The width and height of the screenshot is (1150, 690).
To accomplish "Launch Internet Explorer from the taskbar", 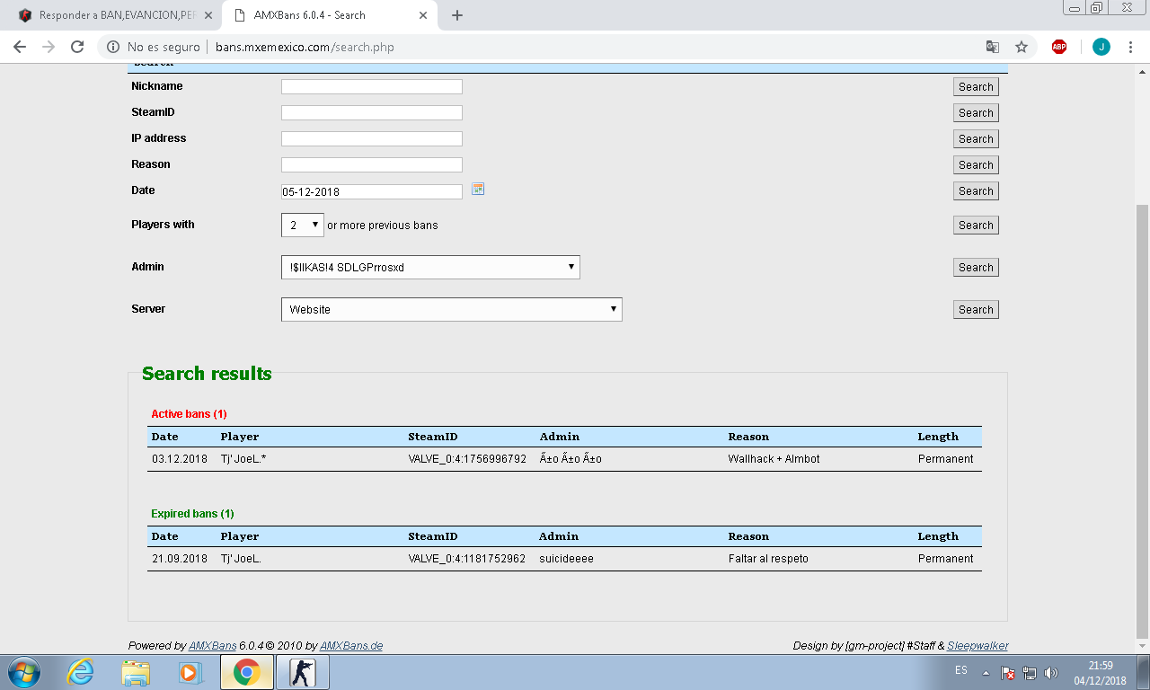I will click(x=81, y=672).
